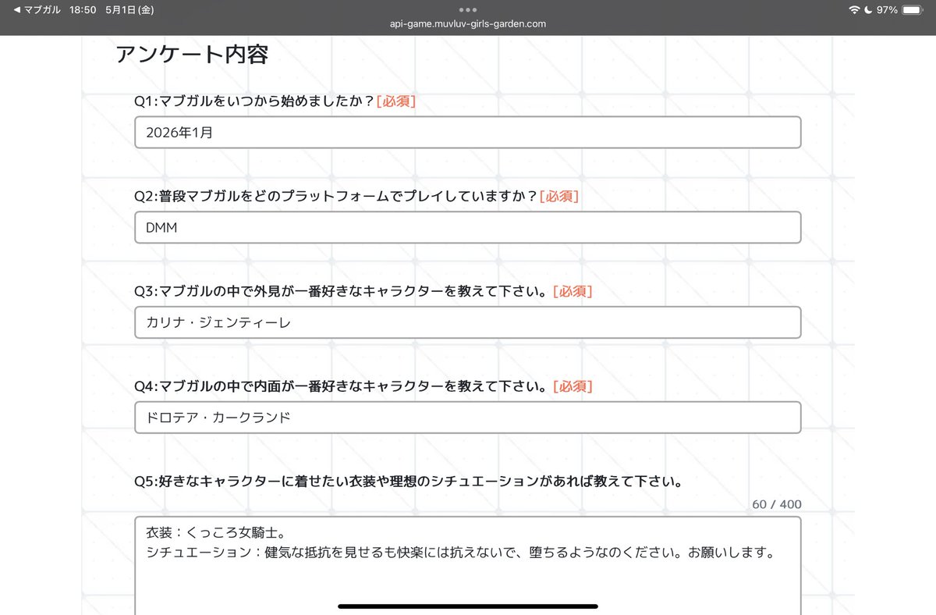Tap the three-dot multitasking icon
Screen dimensions: 936x615
point(468,10)
